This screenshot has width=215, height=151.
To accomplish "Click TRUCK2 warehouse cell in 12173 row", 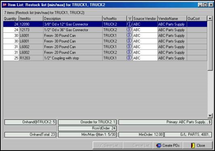I will click(115, 30).
